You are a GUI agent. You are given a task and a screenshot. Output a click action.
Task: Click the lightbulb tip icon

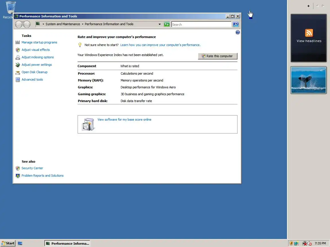80,45
